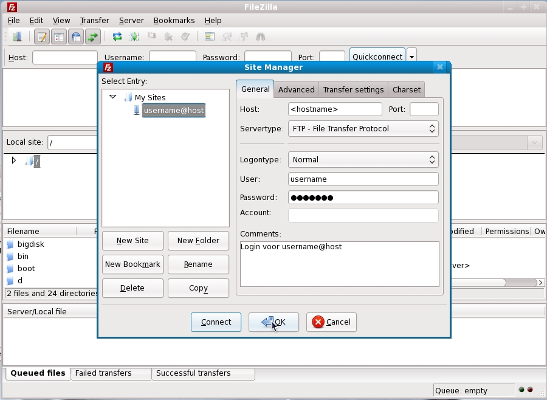Switch to the Charset tab
This screenshot has width=547, height=400.
coord(407,90)
